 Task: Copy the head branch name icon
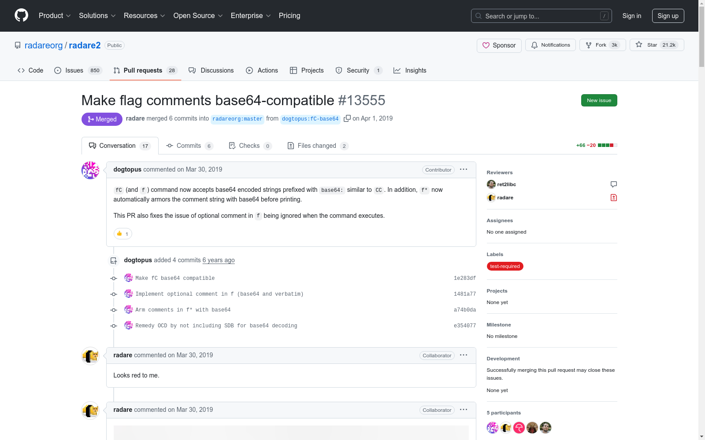tap(347, 118)
